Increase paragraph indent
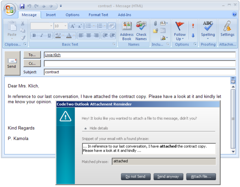Screen dimensions: 240x187 (112, 35)
